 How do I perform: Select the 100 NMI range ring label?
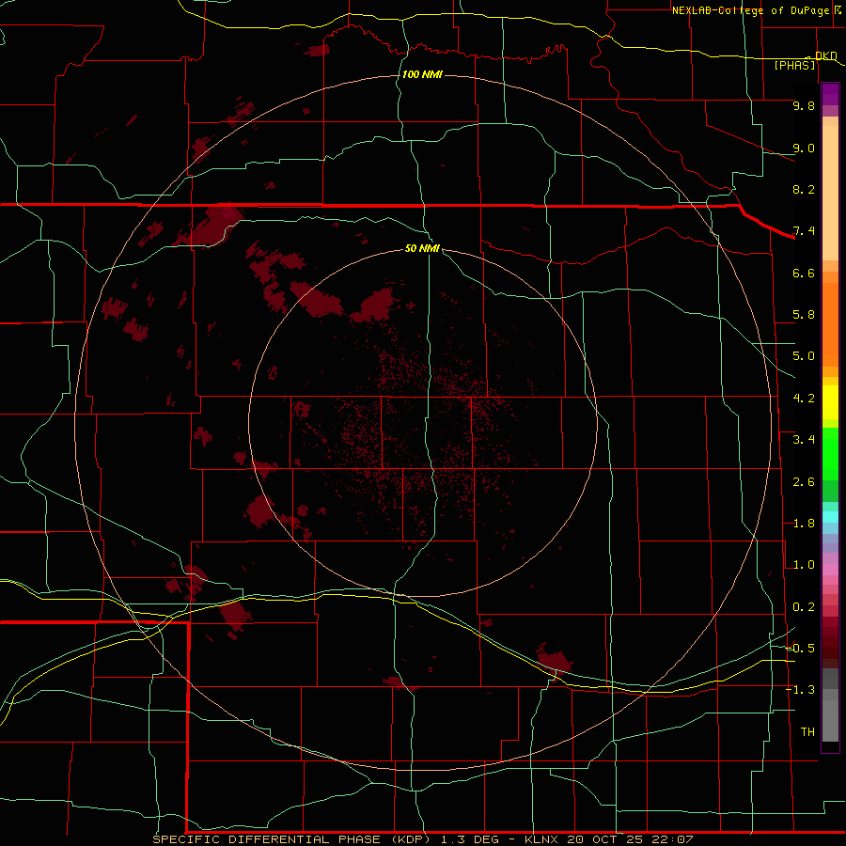422,74
